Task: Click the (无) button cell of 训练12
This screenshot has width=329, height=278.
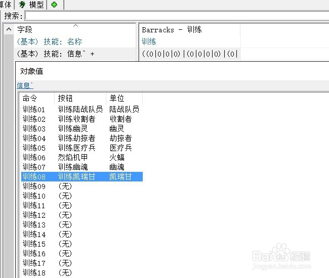Action: point(65,215)
